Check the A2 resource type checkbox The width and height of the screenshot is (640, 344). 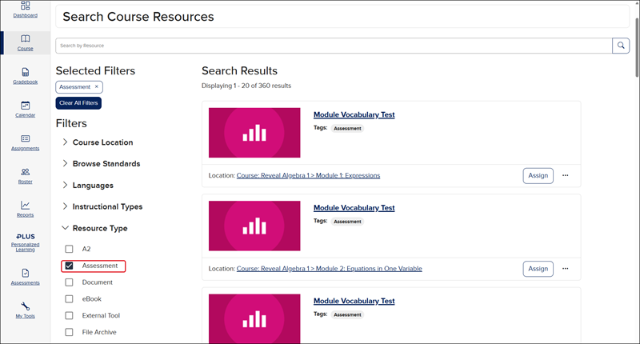(69, 249)
